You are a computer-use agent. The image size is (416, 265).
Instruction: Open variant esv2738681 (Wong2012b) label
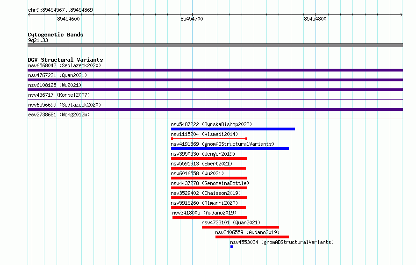tap(59, 115)
